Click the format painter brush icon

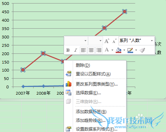(x=142, y=50)
